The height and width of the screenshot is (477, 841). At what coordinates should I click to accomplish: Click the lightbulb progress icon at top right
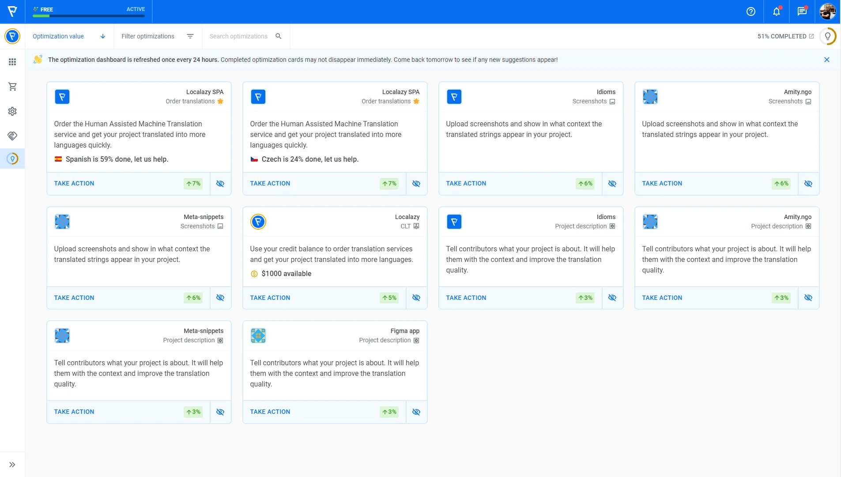tap(828, 36)
